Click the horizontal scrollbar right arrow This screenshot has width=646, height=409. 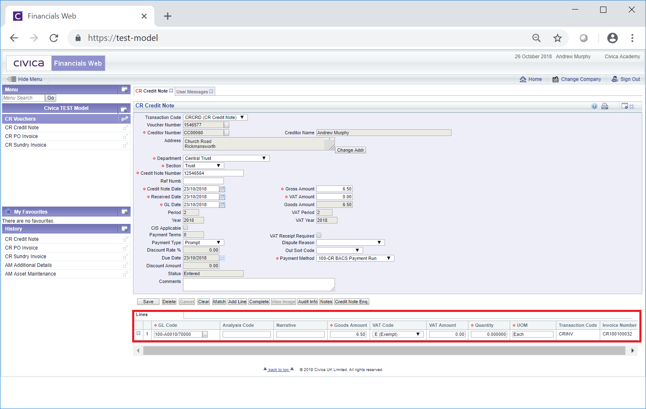pos(633,351)
